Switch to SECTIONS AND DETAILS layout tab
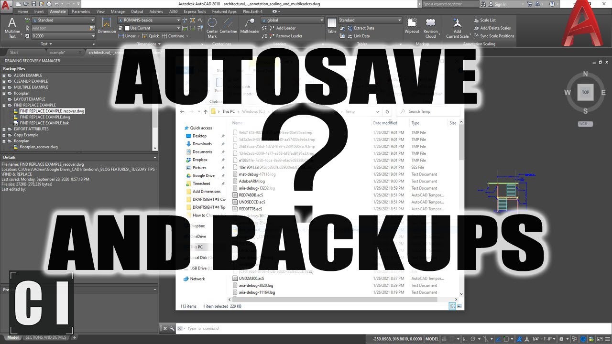This screenshot has height=344, width=612. (x=46, y=337)
